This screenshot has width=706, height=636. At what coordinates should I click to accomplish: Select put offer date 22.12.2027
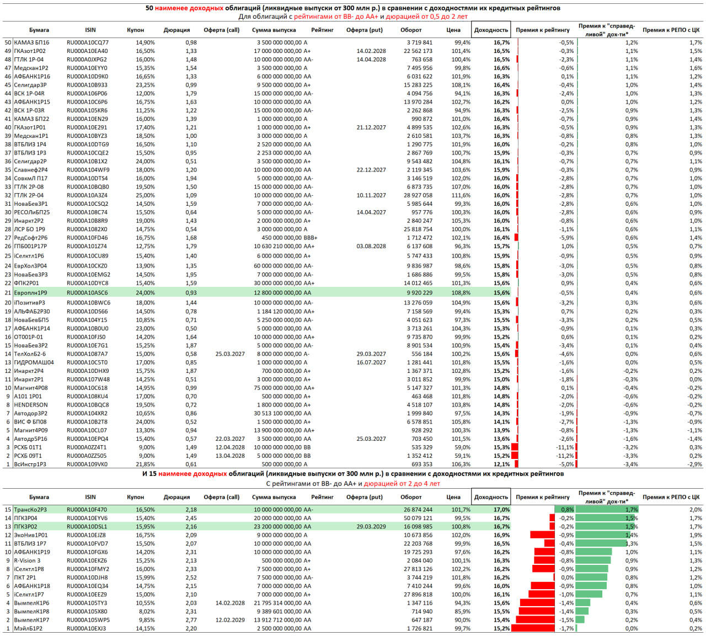coord(371,170)
